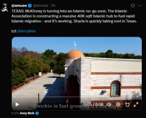Enter fullscreen video mode
This screenshot has height=118, width=146.
(x=136, y=105)
